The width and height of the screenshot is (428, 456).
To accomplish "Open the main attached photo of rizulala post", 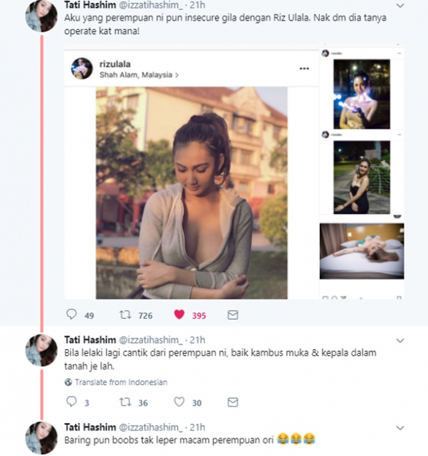I will (192, 193).
